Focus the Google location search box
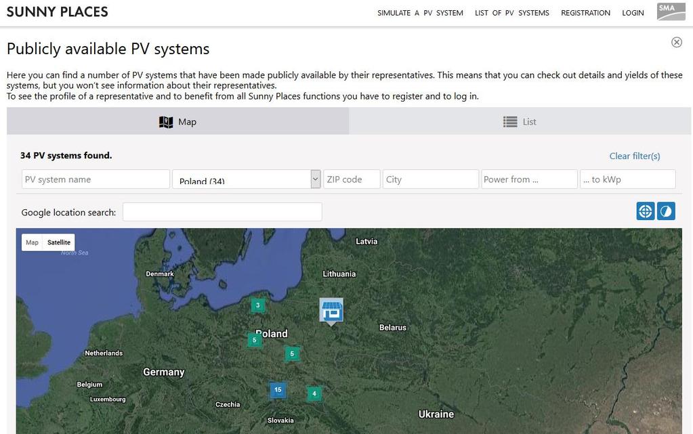 point(222,212)
